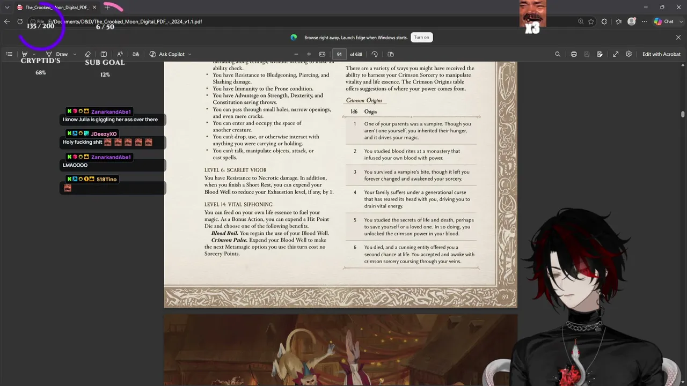This screenshot has height=386, width=687.
Task: Toggle two-page view
Action: pyautogui.click(x=391, y=54)
